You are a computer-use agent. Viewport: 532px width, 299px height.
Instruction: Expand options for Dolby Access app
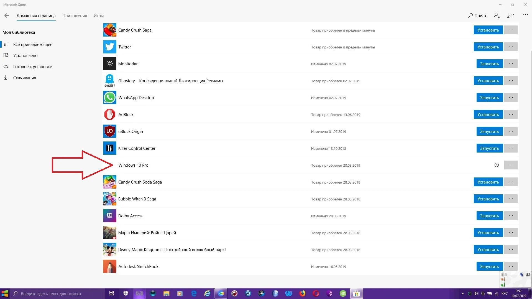(x=511, y=215)
